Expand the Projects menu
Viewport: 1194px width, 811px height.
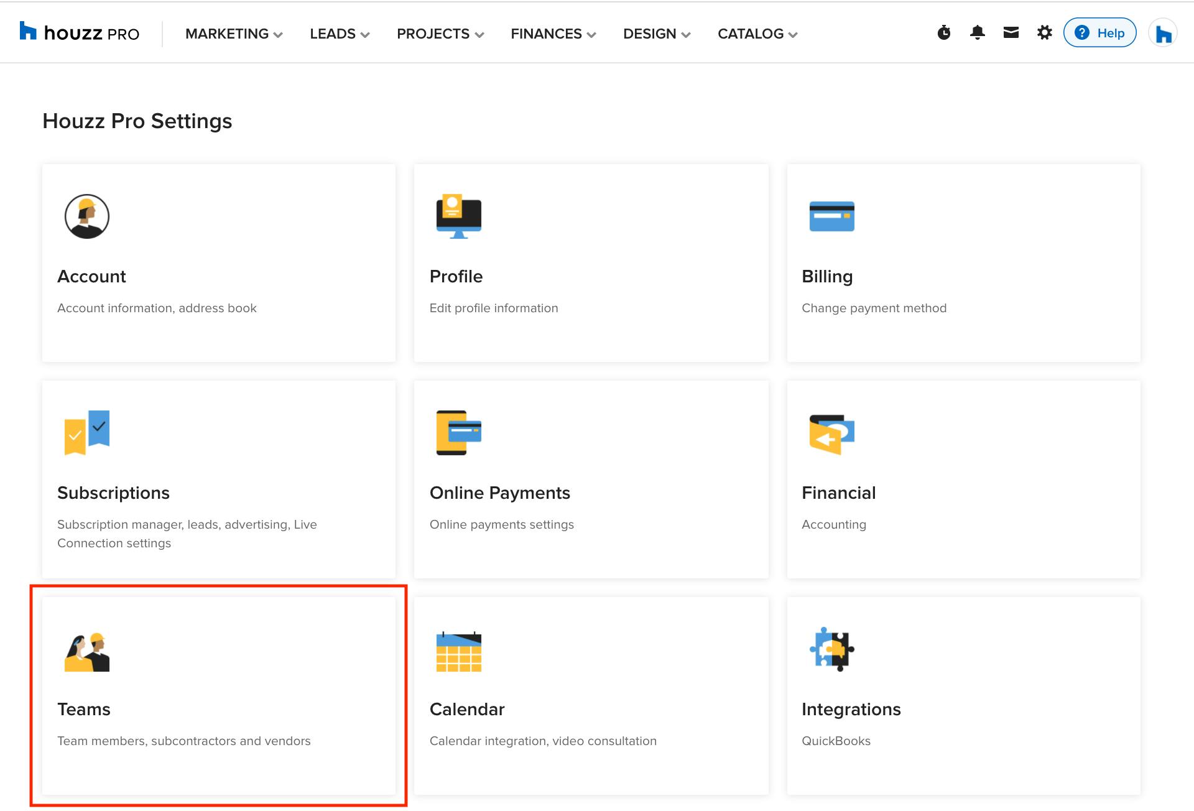(440, 34)
